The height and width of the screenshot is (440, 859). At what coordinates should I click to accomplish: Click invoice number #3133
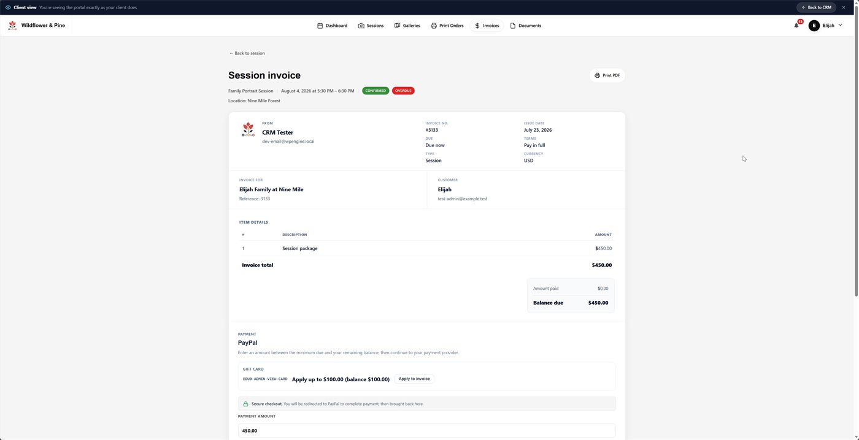coord(431,130)
